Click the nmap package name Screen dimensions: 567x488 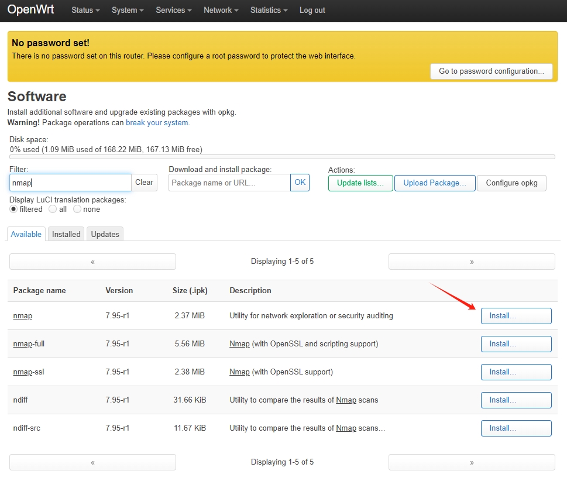pos(22,315)
